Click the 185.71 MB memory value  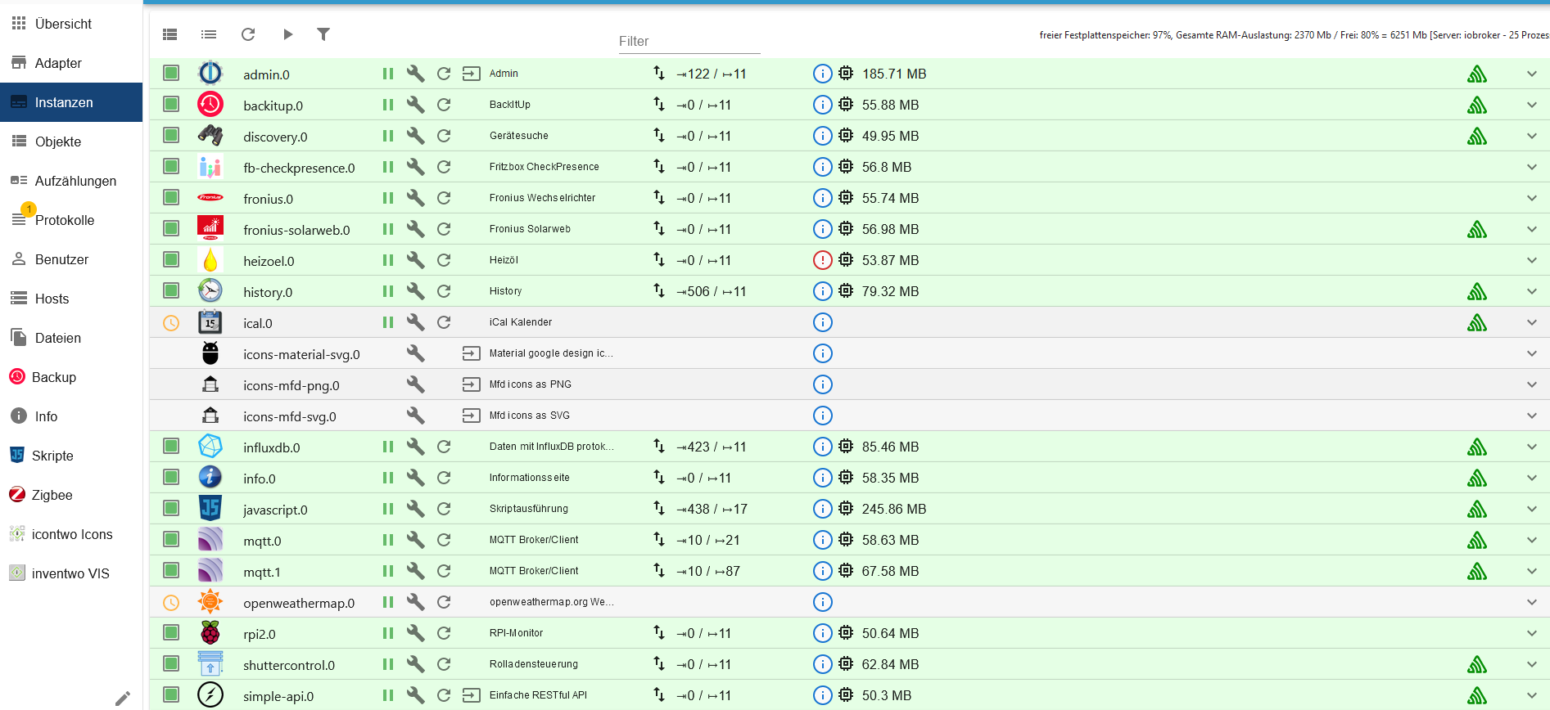point(894,74)
